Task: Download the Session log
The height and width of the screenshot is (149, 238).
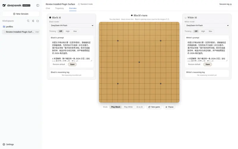Action: (226, 4)
